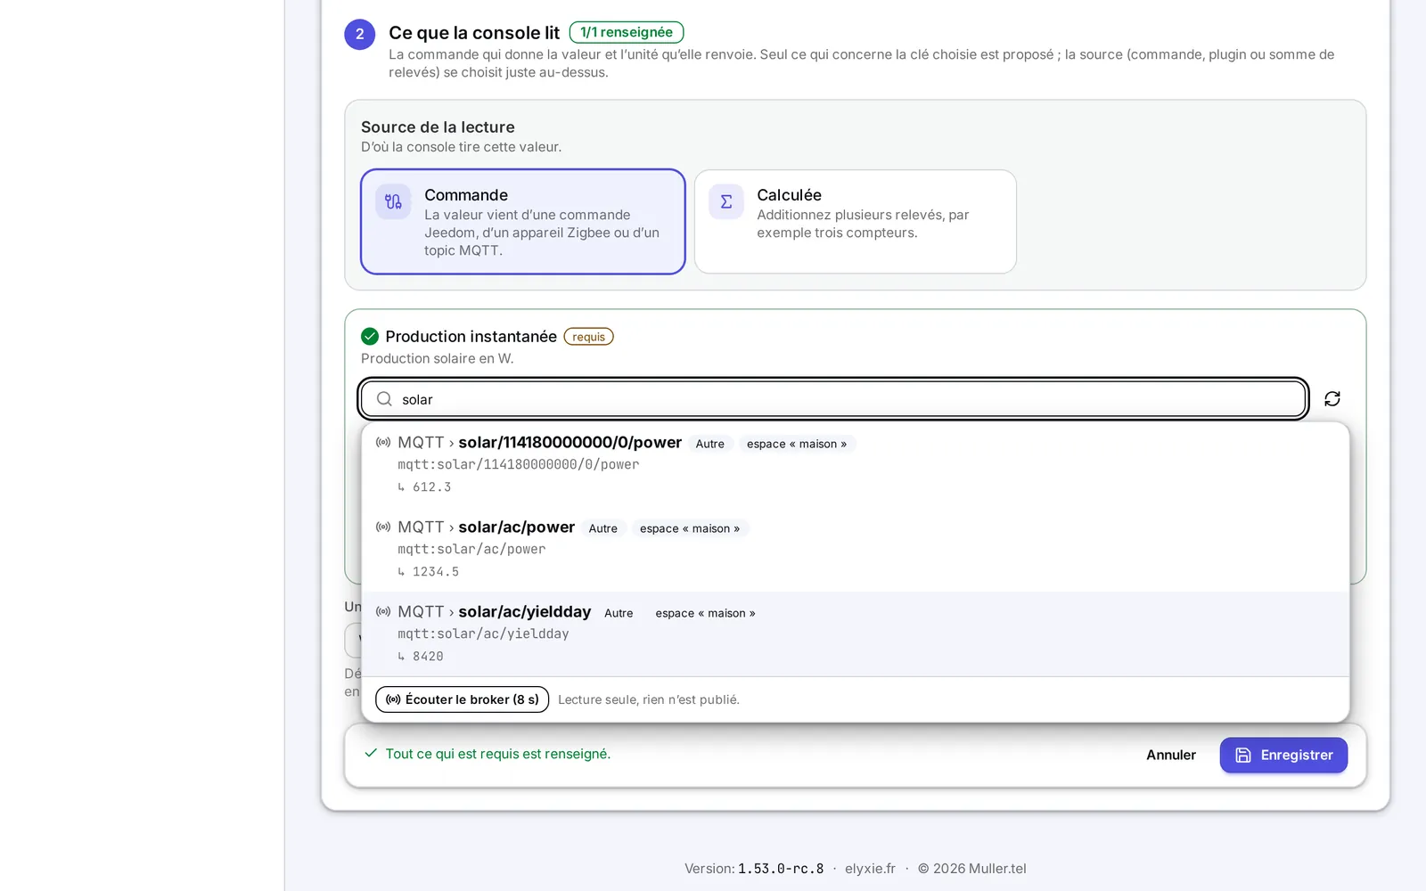Click the espace « maison » tag on the yieldday row
This screenshot has height=891, width=1426.
click(x=705, y=613)
